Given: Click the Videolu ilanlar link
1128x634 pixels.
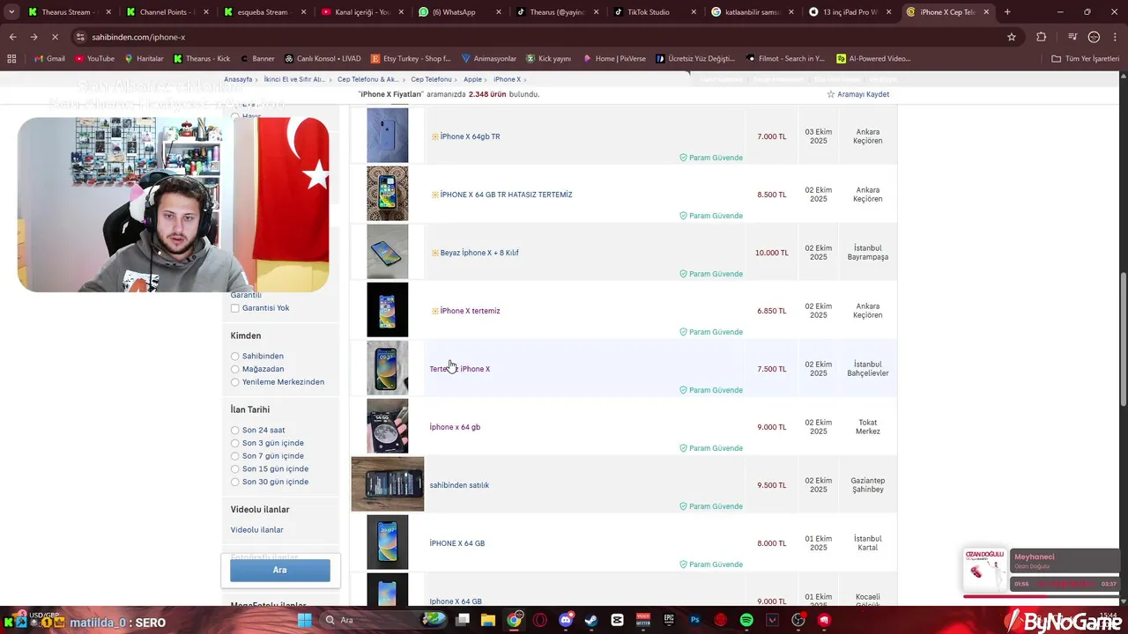Looking at the screenshot, I should coord(257,530).
